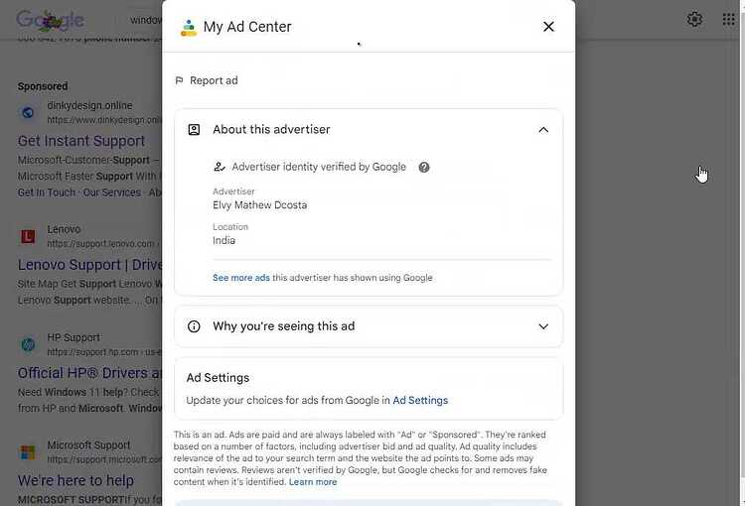Expand Why you're seeing this ad
The image size is (745, 506).
543,326
